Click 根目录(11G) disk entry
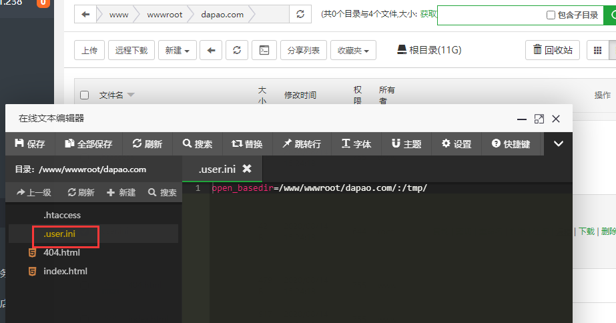The image size is (616, 323). [429, 50]
